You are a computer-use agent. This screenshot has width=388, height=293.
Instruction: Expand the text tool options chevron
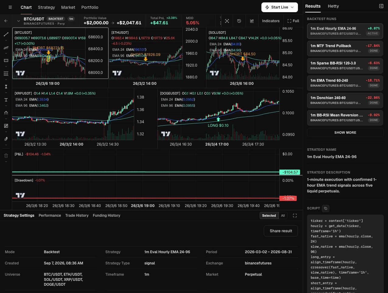point(6,106)
